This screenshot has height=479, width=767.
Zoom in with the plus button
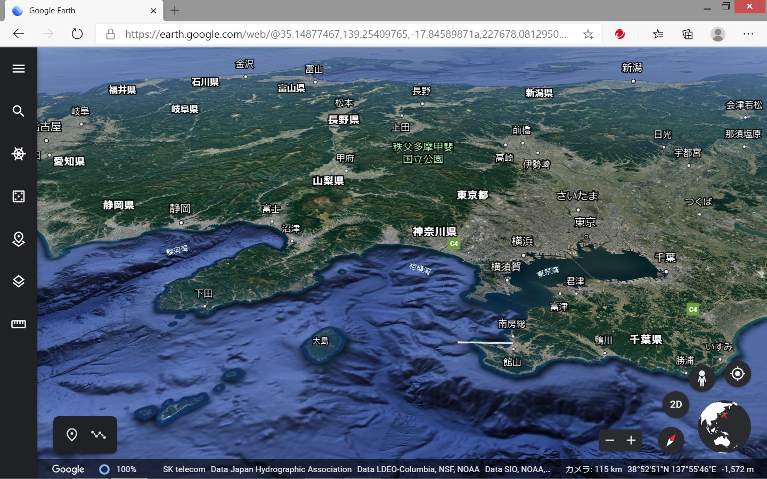631,440
